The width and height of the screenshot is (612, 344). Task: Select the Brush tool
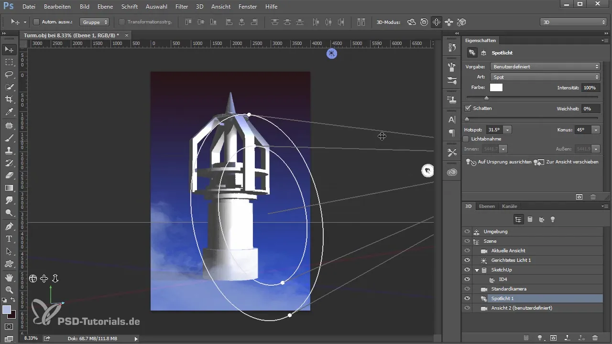tap(9, 138)
